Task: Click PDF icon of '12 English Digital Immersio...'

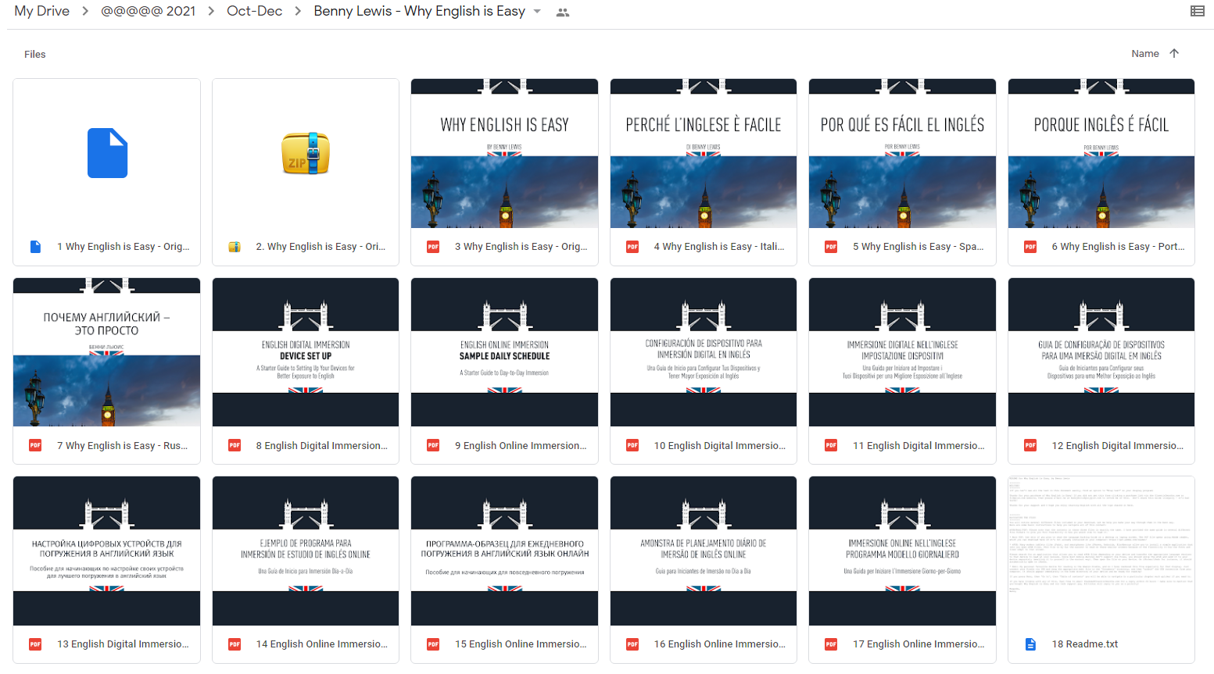Action: (x=1030, y=445)
